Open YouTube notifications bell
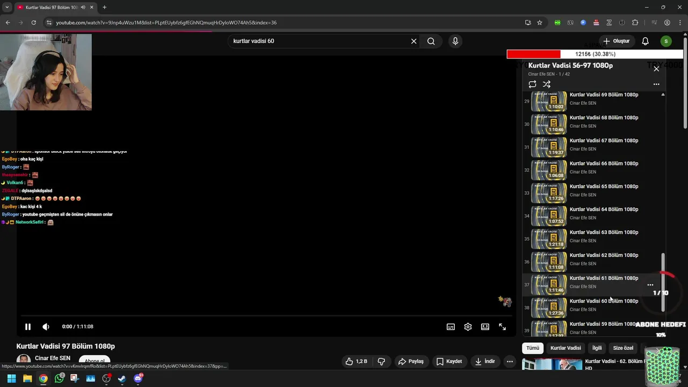This screenshot has height=387, width=688. tap(646, 41)
